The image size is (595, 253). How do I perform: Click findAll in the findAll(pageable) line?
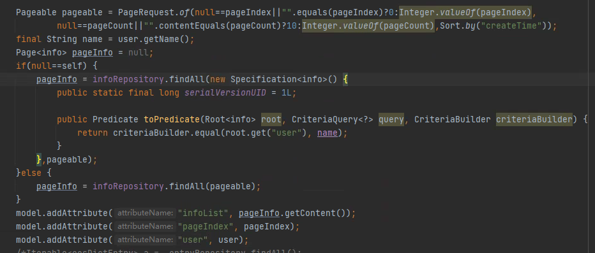186,186
